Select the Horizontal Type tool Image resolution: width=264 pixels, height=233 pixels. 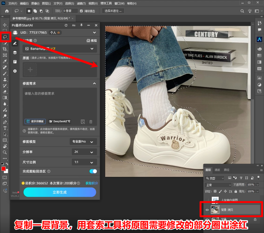point(5,128)
